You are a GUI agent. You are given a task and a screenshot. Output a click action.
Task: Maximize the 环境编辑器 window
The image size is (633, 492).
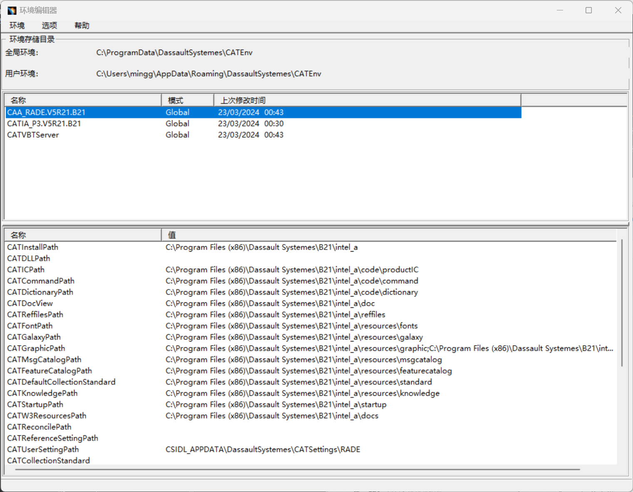588,10
